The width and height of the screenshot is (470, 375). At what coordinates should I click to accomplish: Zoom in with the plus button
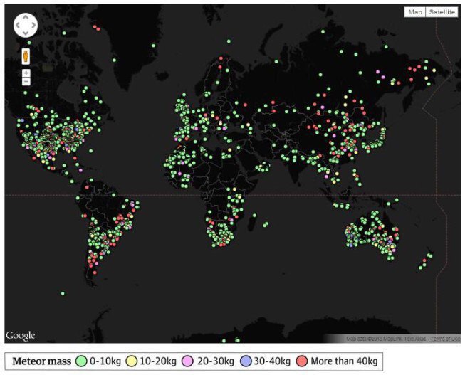26,73
